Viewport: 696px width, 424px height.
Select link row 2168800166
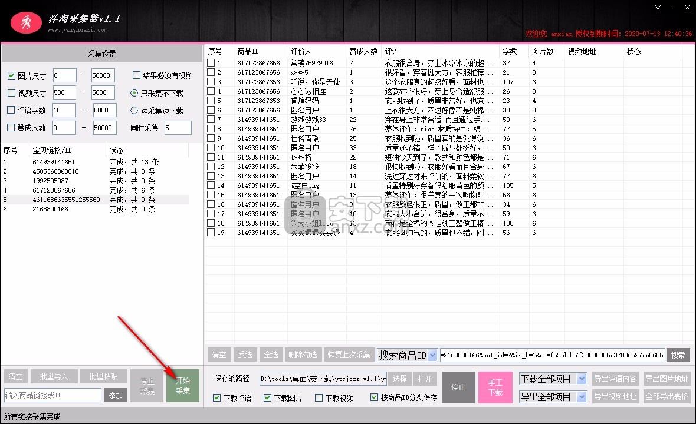click(95, 209)
